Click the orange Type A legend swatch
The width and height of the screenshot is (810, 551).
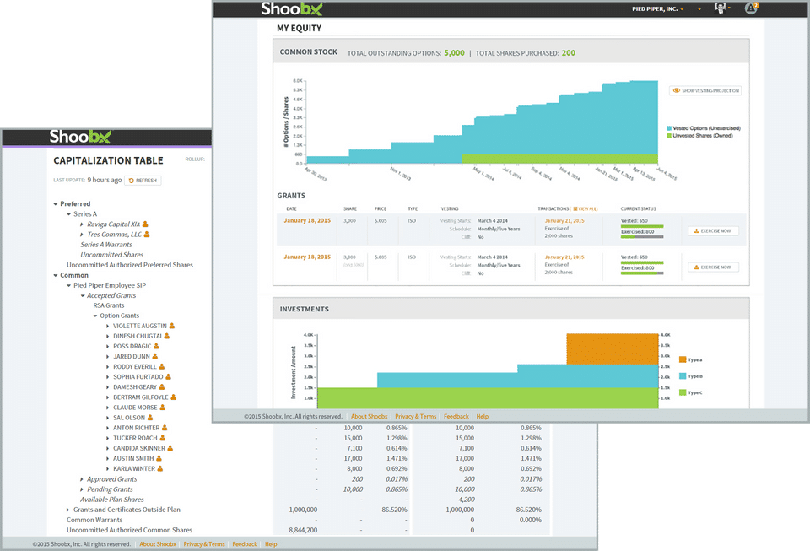pos(683,359)
